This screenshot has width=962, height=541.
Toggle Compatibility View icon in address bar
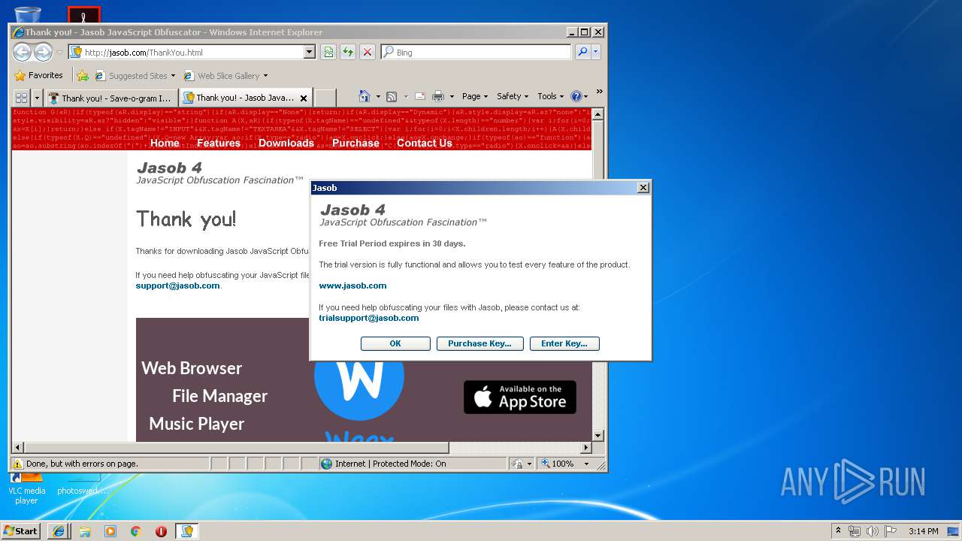coord(328,52)
